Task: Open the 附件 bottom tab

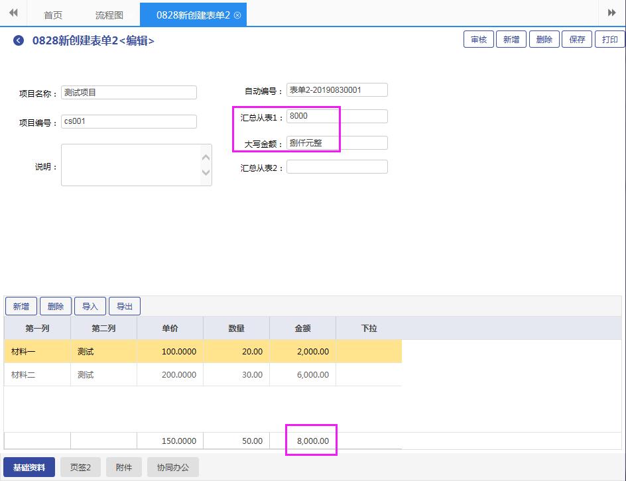Action: point(124,467)
